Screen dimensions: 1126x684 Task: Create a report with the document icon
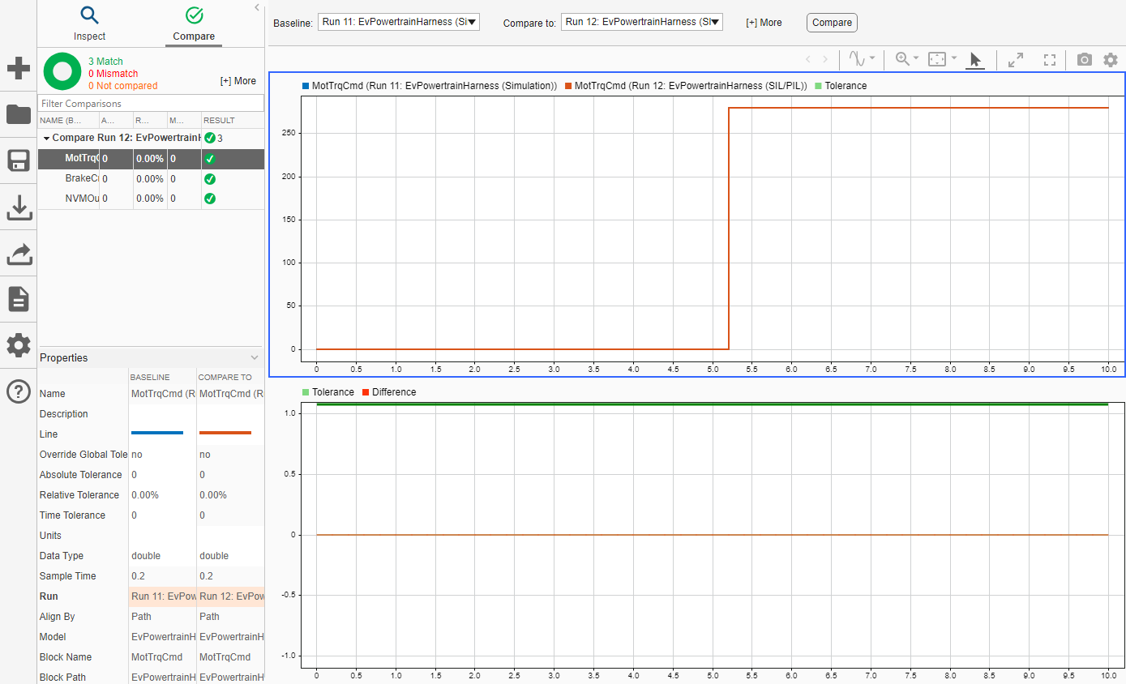[x=18, y=299]
